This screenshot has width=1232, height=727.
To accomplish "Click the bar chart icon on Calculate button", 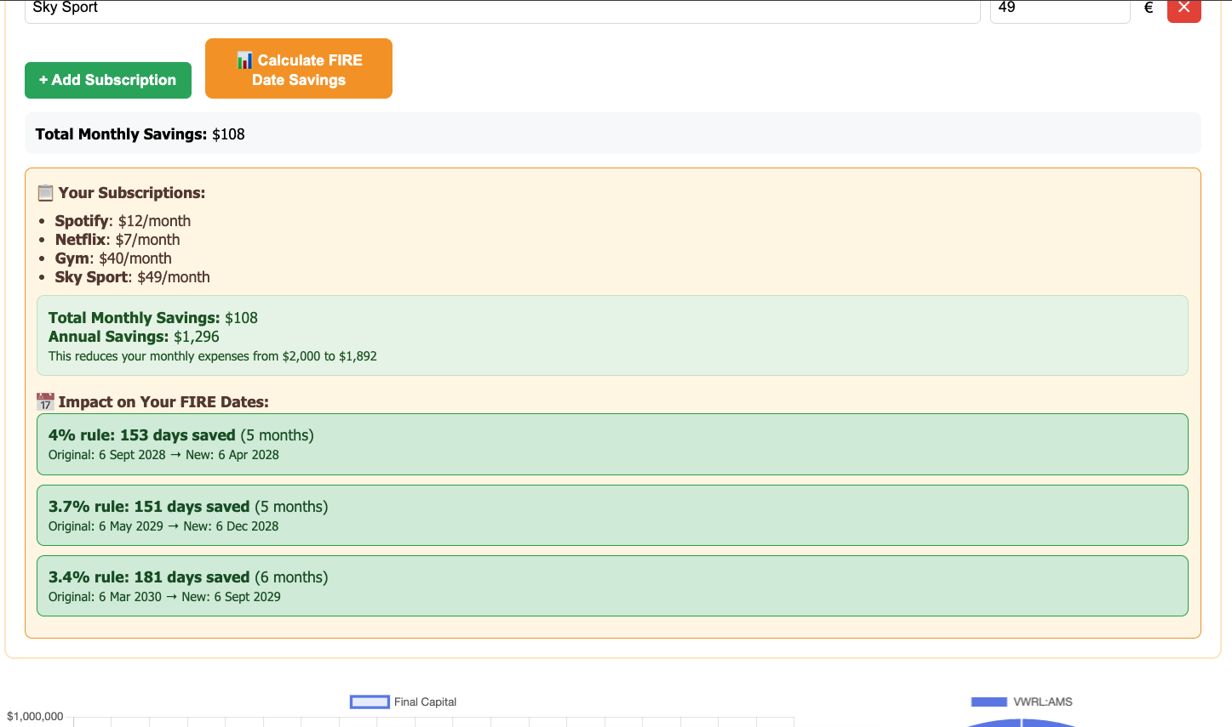I will [x=244, y=60].
